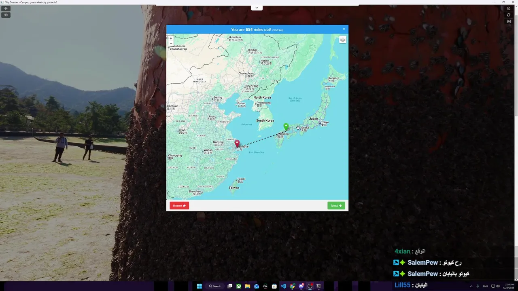Open Discord from the taskbar
518x291 pixels.
(x=301, y=286)
